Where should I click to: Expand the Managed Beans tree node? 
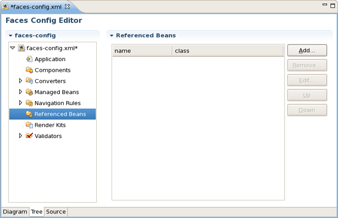tap(20, 92)
